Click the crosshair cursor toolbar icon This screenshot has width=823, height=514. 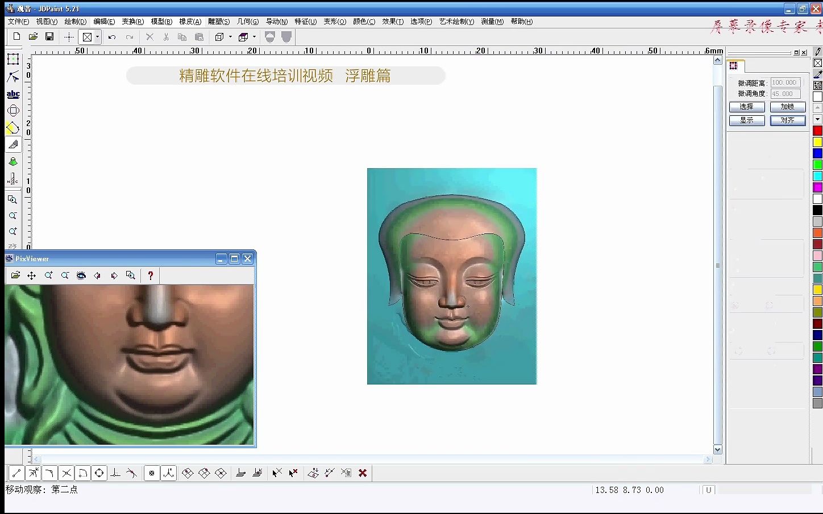[x=69, y=37]
